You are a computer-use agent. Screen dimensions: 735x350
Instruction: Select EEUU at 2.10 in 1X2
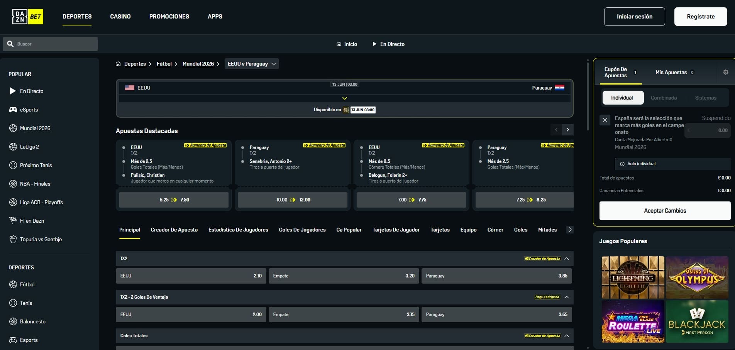pos(191,276)
